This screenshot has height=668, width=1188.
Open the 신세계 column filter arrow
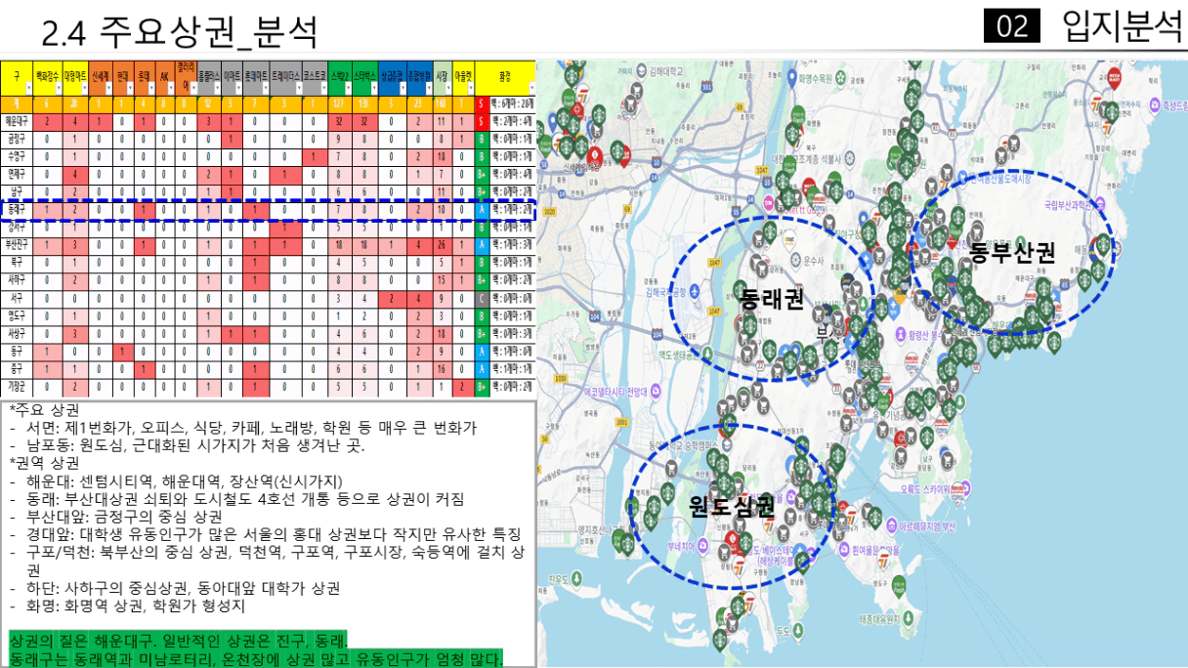click(108, 89)
